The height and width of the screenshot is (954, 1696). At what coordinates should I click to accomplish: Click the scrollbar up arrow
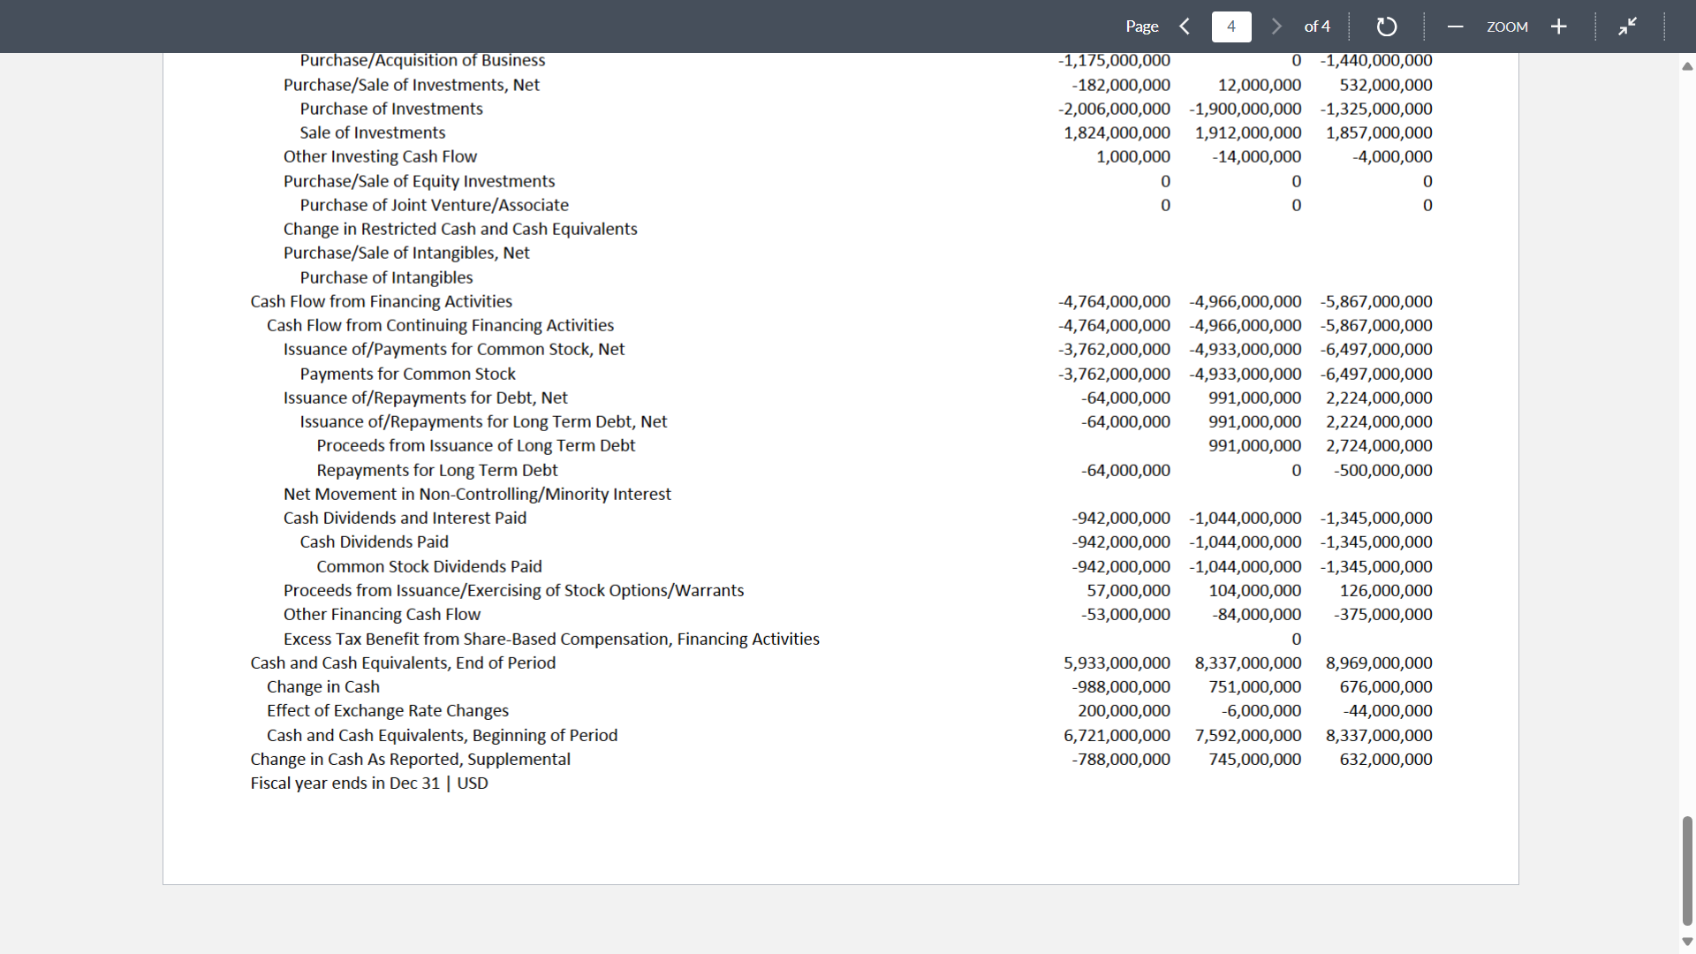[x=1687, y=66]
